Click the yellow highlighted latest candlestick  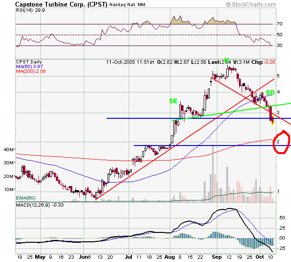[x=273, y=120]
